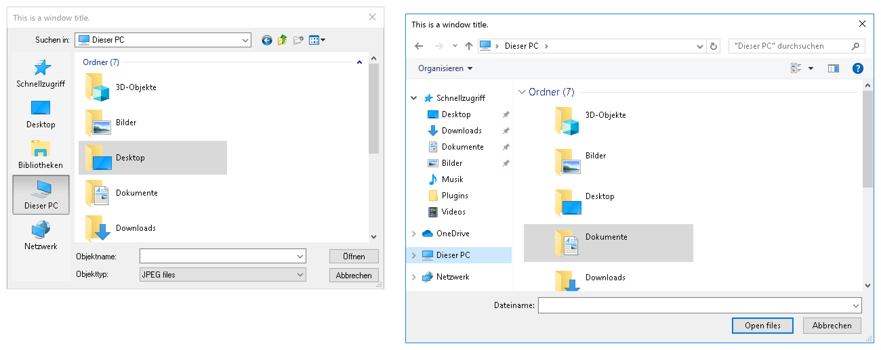The width and height of the screenshot is (881, 350).
Task: Toggle the preview pane icon
Action: pyautogui.click(x=834, y=69)
